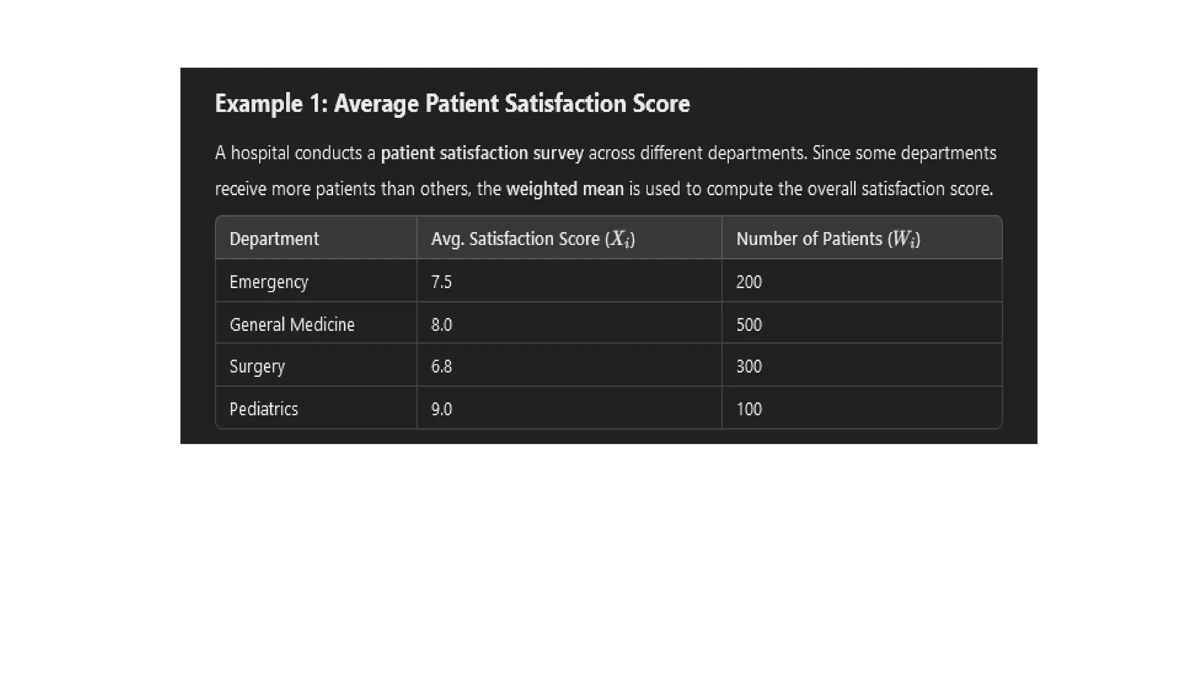Click the 500 patients cell
The width and height of the screenshot is (1203, 677).
coord(749,324)
